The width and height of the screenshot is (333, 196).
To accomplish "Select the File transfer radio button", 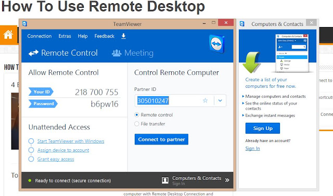I will tap(137, 124).
